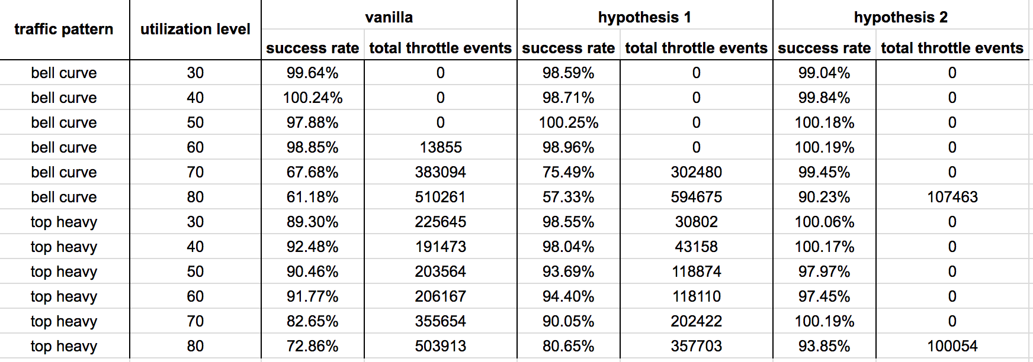Click the 383094 throttle events cell
Viewport: 1033px width, 362px height.
pos(440,172)
